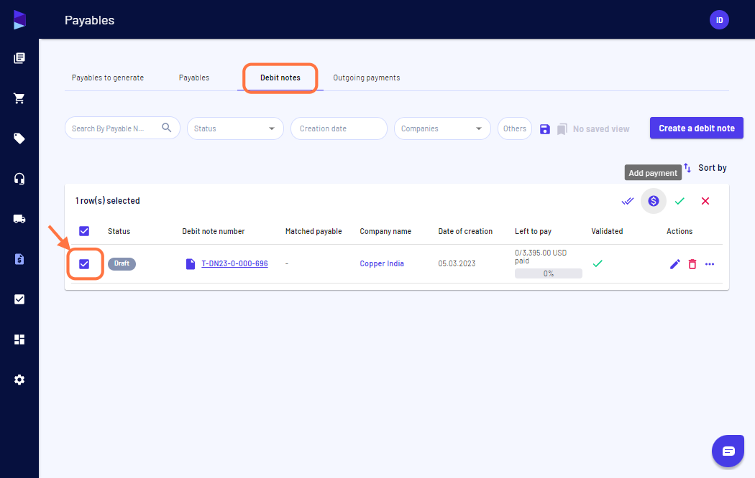Open the ID user avatar menu
The image size is (755, 478).
[x=719, y=20]
